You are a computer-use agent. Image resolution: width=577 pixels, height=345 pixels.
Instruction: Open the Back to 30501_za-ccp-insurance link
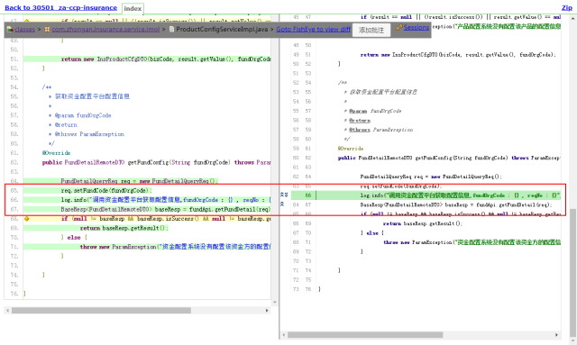(x=60, y=8)
